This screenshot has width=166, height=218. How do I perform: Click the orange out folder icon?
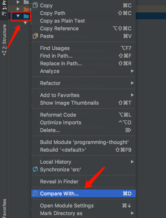click(26, 9)
